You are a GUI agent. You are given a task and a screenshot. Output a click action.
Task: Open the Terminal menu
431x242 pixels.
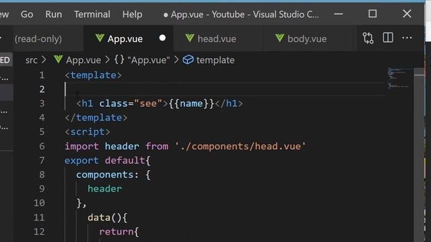(x=92, y=14)
